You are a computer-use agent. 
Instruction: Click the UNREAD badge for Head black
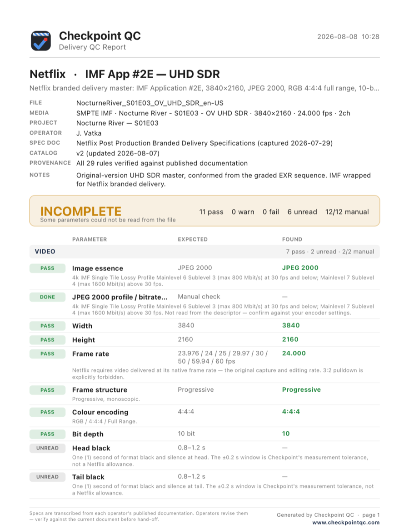(47, 448)
